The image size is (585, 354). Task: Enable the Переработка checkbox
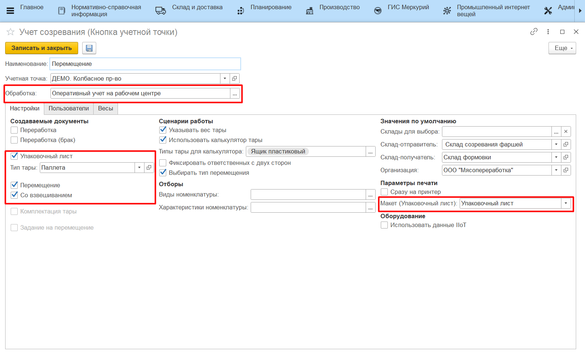point(14,130)
